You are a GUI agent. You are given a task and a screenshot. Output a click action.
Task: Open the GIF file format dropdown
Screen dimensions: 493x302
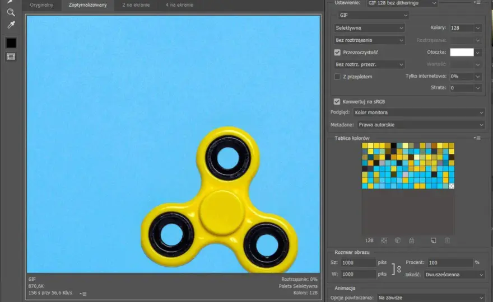(x=373, y=16)
